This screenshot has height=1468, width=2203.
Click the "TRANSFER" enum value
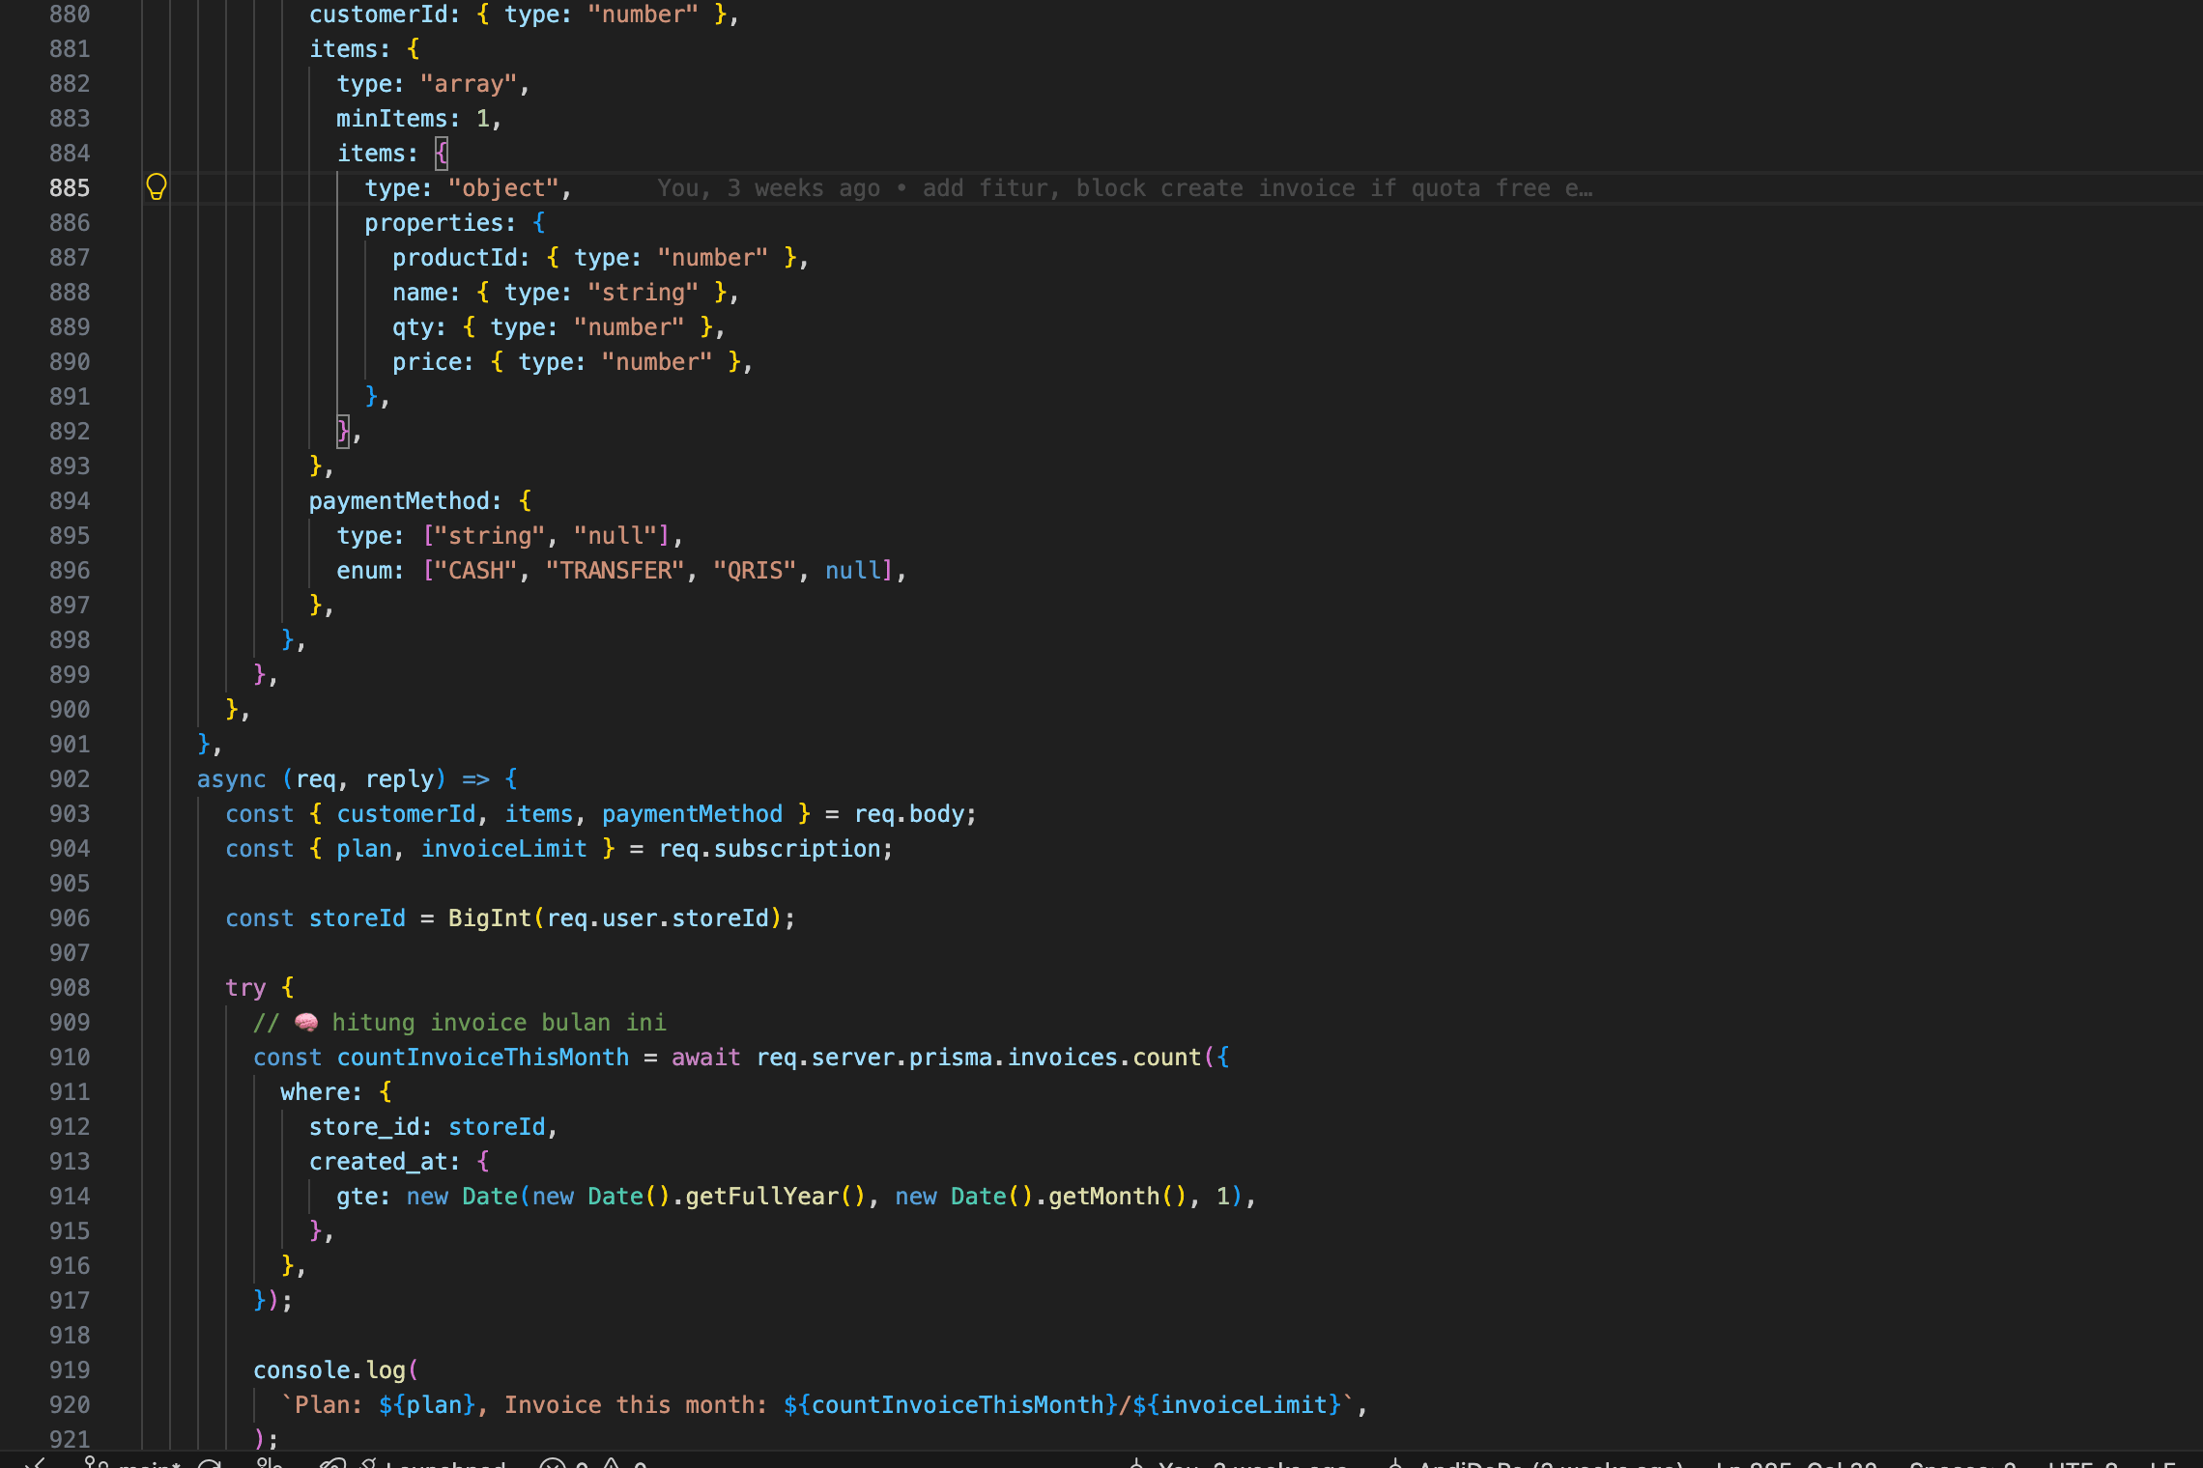click(x=615, y=571)
